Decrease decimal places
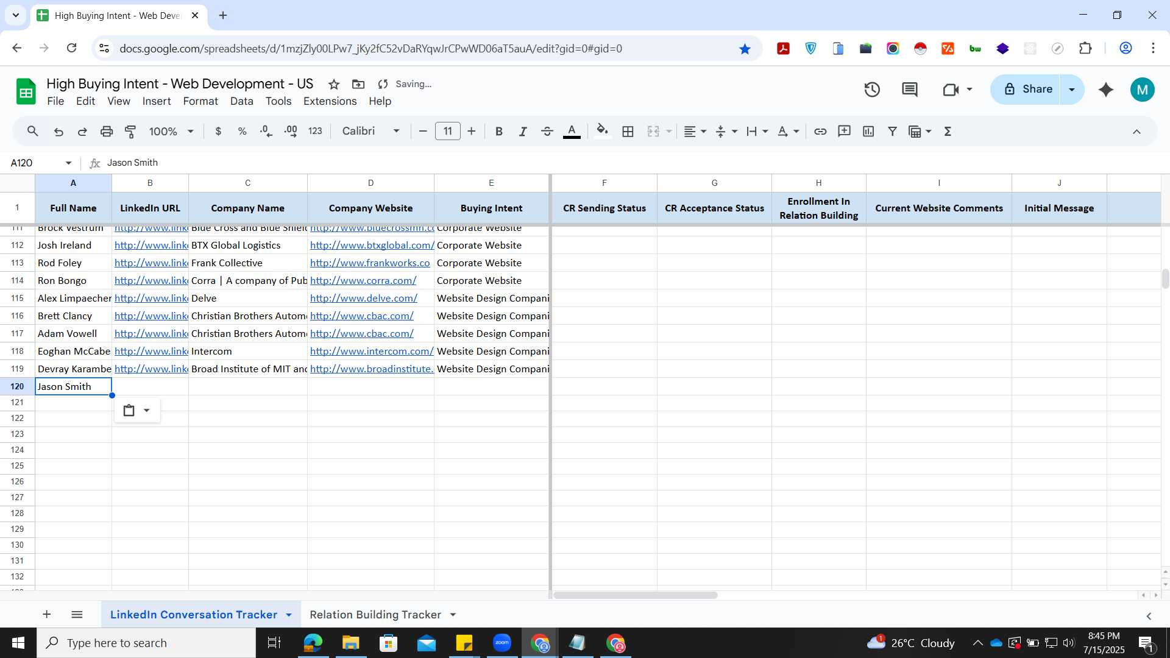This screenshot has height=658, width=1170. (x=266, y=131)
